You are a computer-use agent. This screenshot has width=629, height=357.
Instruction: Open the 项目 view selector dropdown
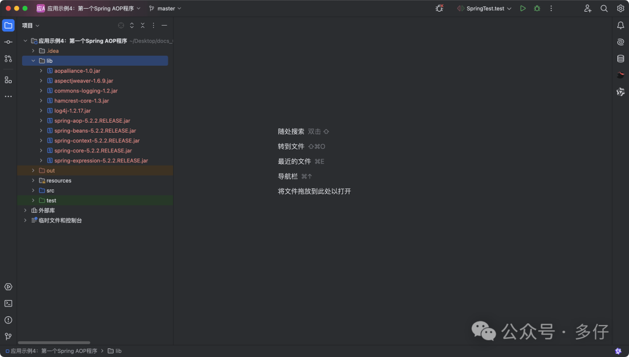(x=30, y=25)
